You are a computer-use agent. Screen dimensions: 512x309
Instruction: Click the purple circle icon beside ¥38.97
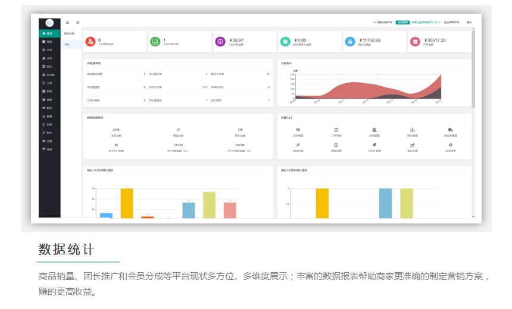tap(220, 41)
